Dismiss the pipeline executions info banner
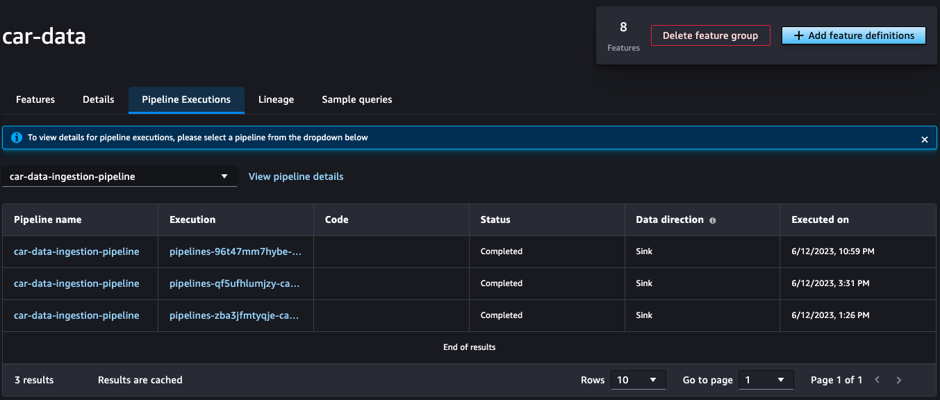The height and width of the screenshot is (400, 940). [925, 139]
